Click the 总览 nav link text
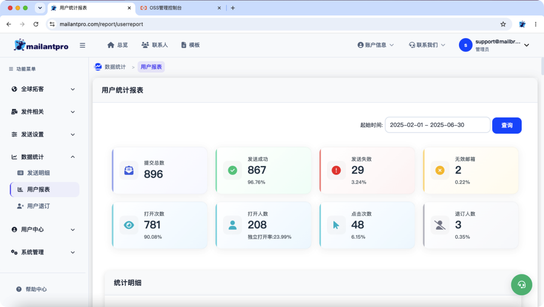Image resolution: width=544 pixels, height=307 pixels. tap(122, 45)
